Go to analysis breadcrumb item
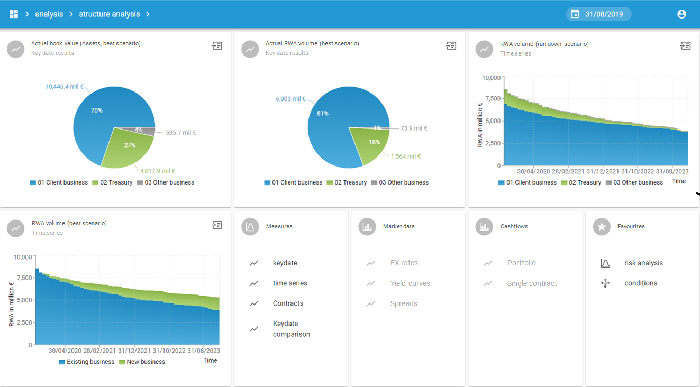Viewport: 700px width, 387px height. 49,14
